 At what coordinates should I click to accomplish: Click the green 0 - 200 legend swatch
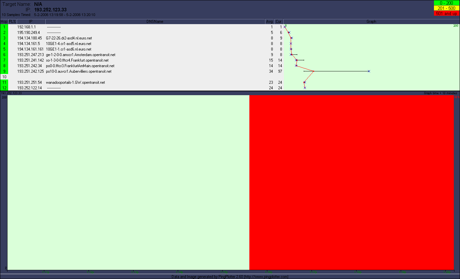point(446,3)
